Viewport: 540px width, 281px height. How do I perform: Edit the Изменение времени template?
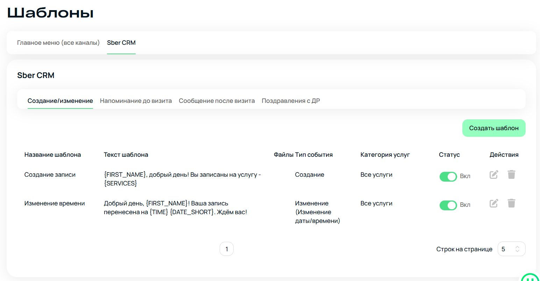494,203
